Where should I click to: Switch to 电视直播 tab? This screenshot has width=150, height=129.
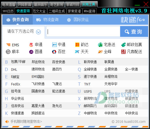9,5
